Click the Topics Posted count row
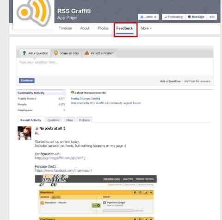 click(x=41, y=99)
